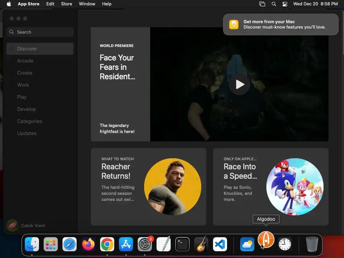Open Spotlight search in the menu bar
Viewport: 344px width, 258px height.
[x=274, y=4]
